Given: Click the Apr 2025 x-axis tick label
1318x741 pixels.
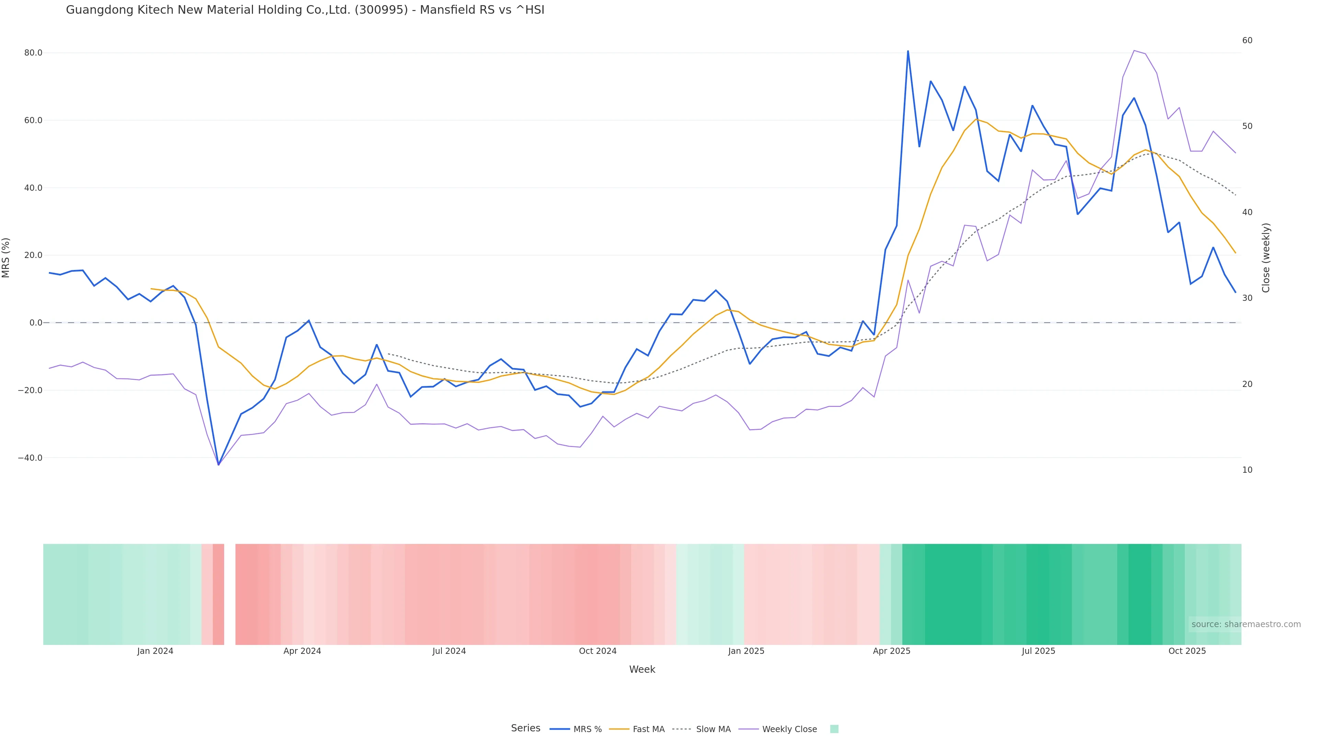Looking at the screenshot, I should pos(891,651).
